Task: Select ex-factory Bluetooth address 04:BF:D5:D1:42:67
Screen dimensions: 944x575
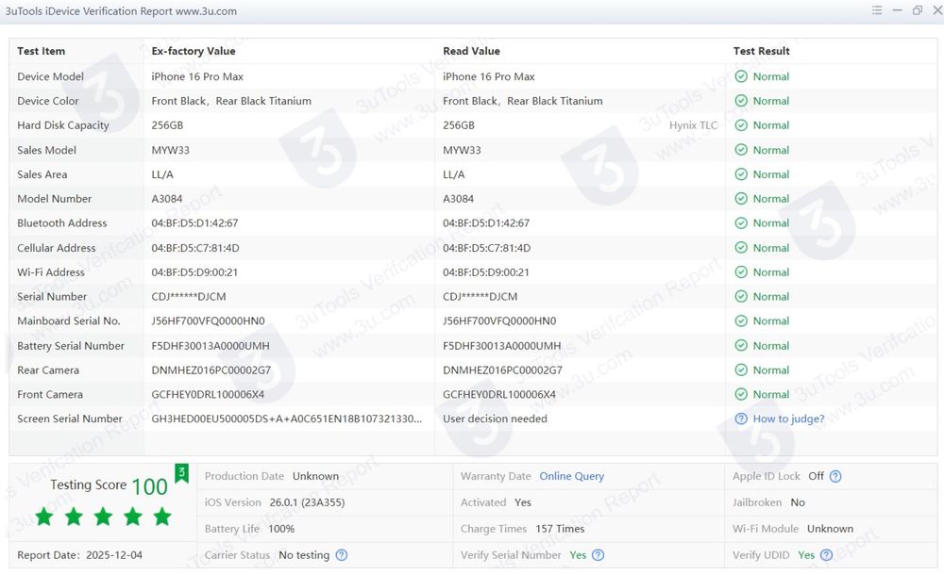Action: point(195,223)
